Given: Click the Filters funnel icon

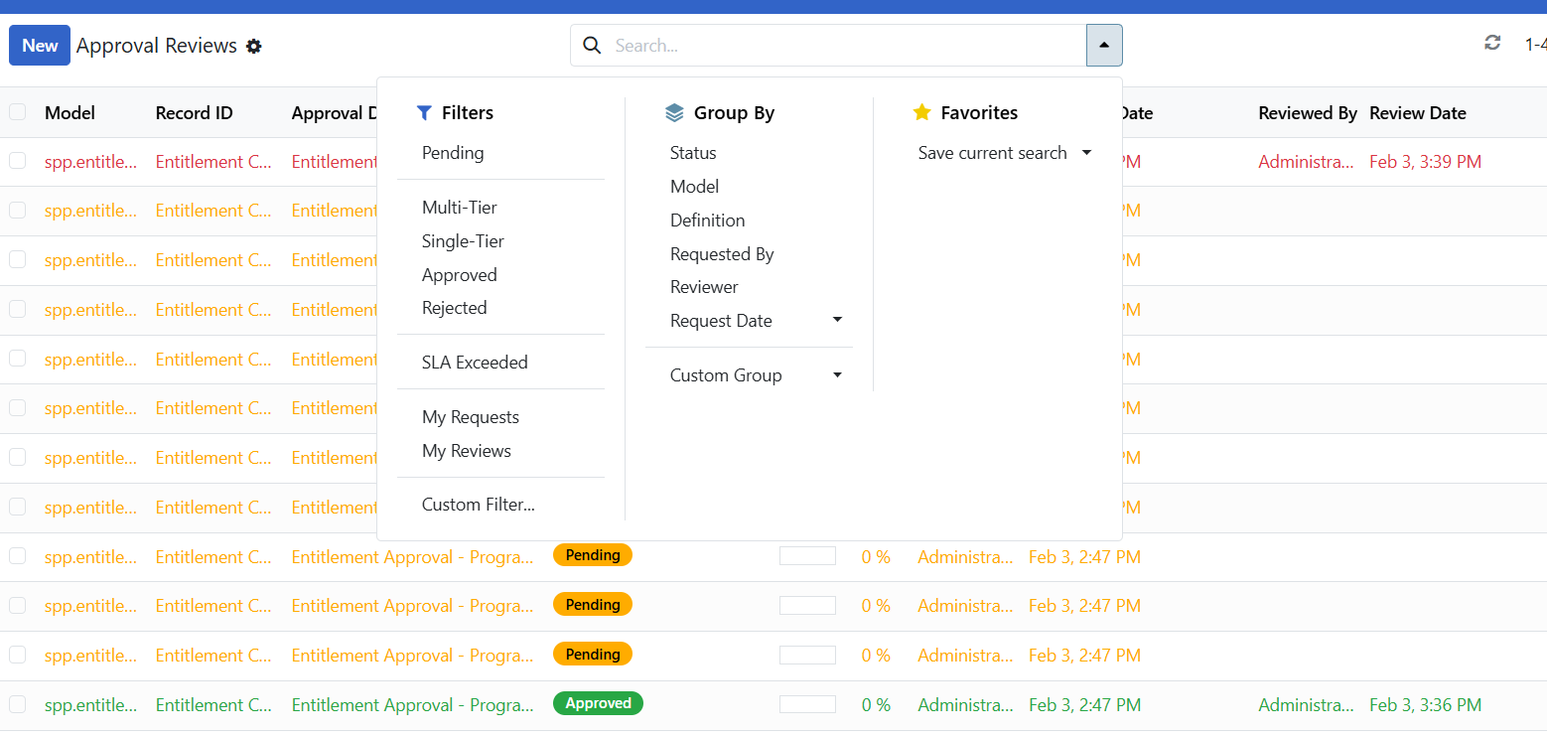Looking at the screenshot, I should click(x=427, y=112).
